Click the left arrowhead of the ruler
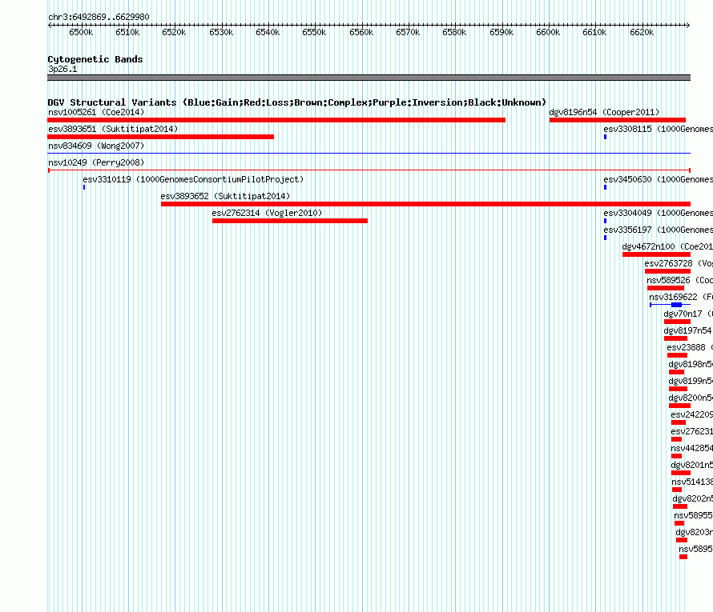The width and height of the screenshot is (713, 612). tap(50, 26)
